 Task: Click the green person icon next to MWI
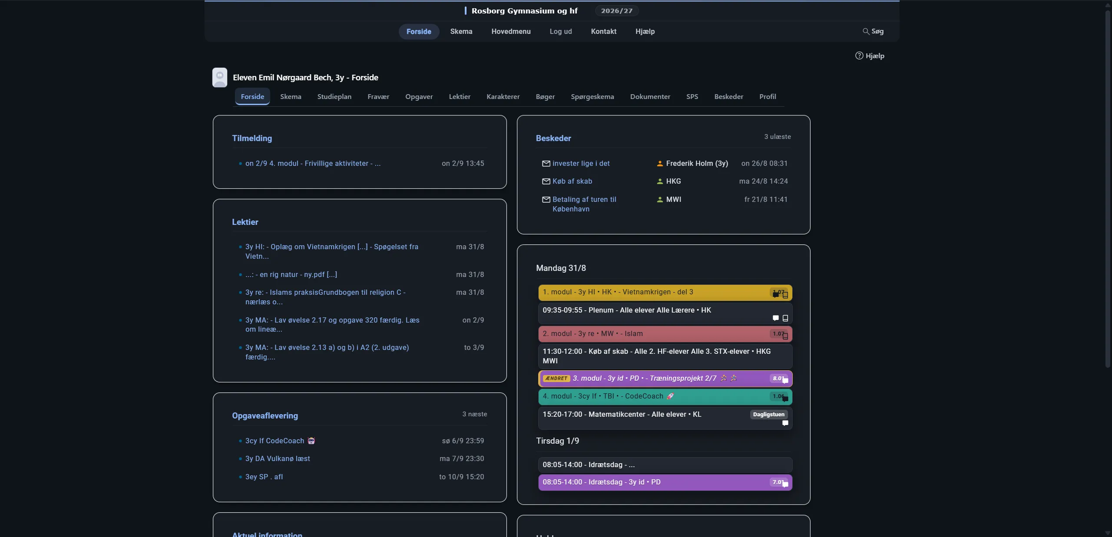(x=660, y=200)
